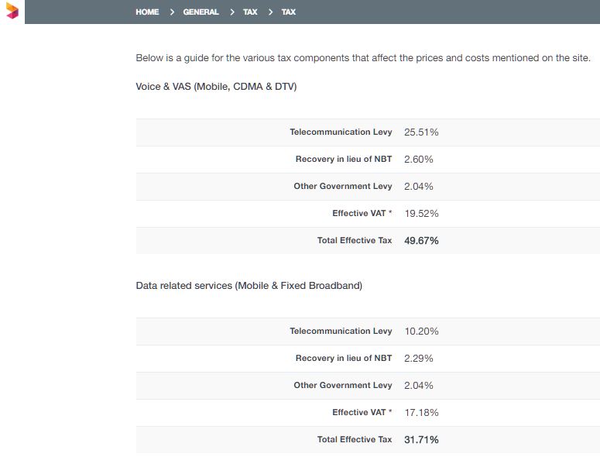The image size is (600, 457).
Task: Open the GENERAL breadcrumb link
Action: [x=201, y=12]
